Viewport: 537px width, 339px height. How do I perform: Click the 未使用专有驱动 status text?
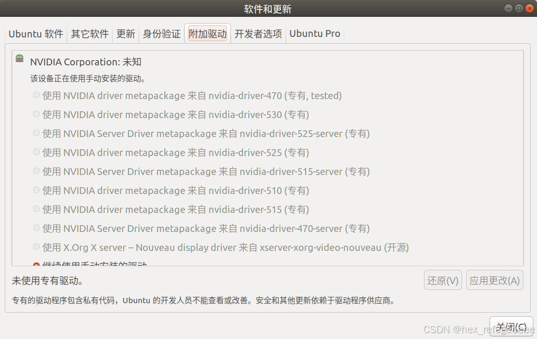point(48,281)
